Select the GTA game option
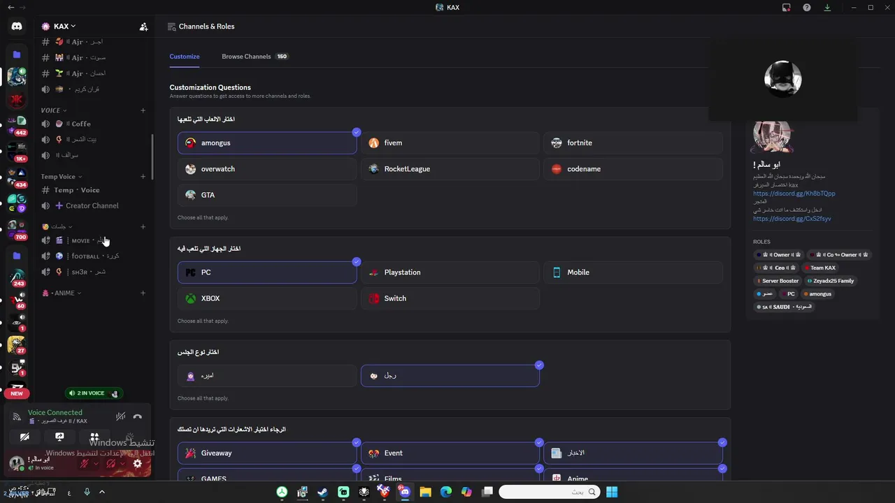Image resolution: width=895 pixels, height=503 pixels. (267, 195)
